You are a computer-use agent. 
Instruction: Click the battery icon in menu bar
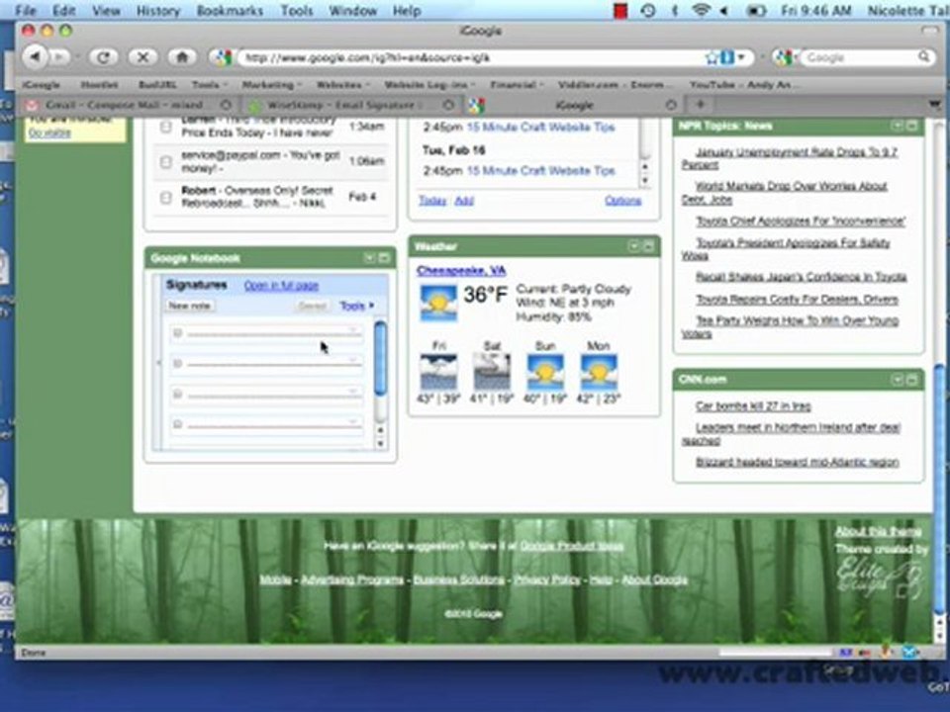click(755, 11)
